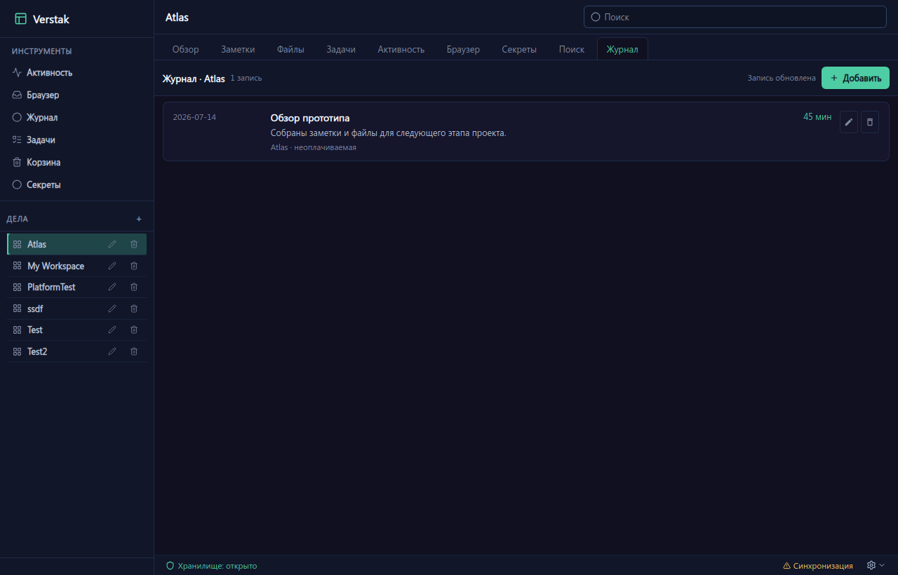Click the Хранилище: открыто status
Image resolution: width=898 pixels, height=575 pixels.
coord(211,566)
